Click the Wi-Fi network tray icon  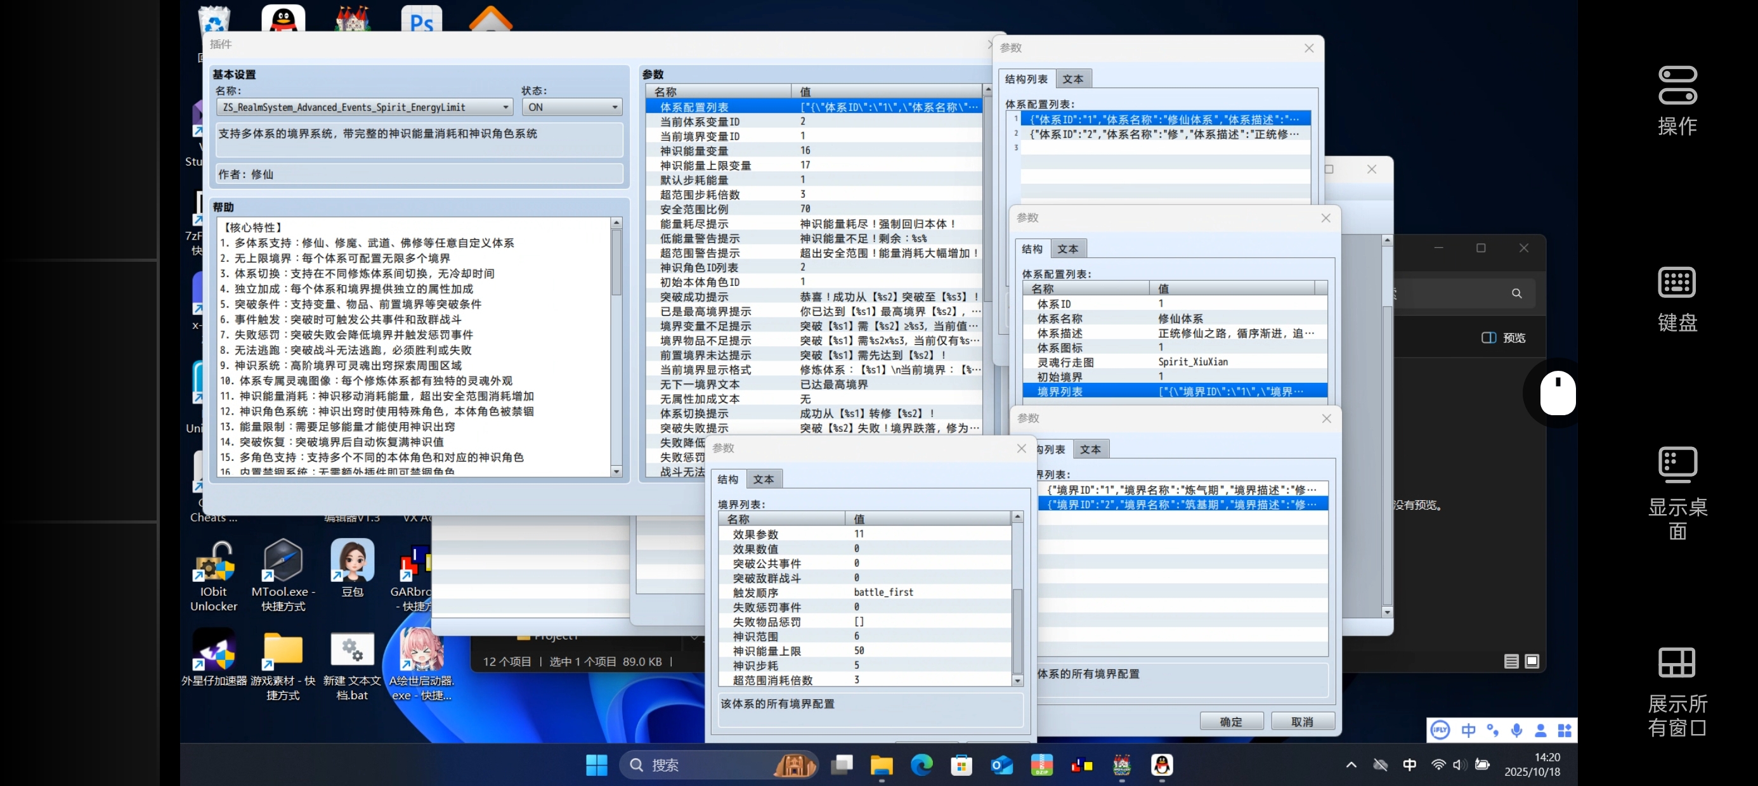[1438, 765]
